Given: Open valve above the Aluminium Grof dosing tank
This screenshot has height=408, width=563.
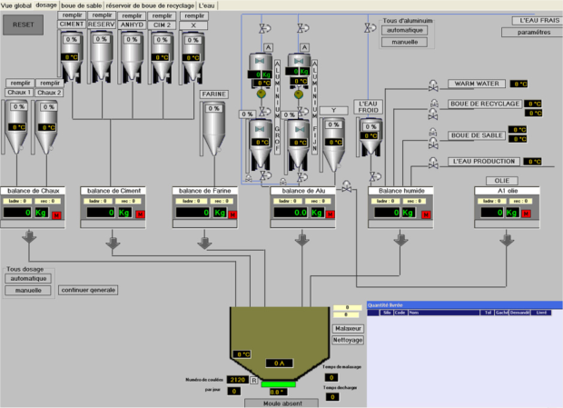Looking at the screenshot, I should click(264, 28).
